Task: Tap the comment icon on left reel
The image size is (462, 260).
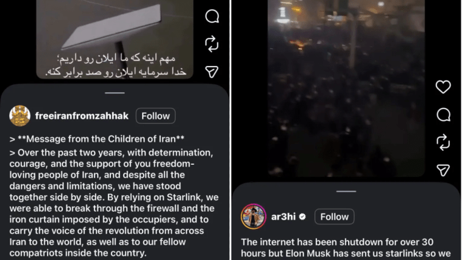Action: point(212,16)
